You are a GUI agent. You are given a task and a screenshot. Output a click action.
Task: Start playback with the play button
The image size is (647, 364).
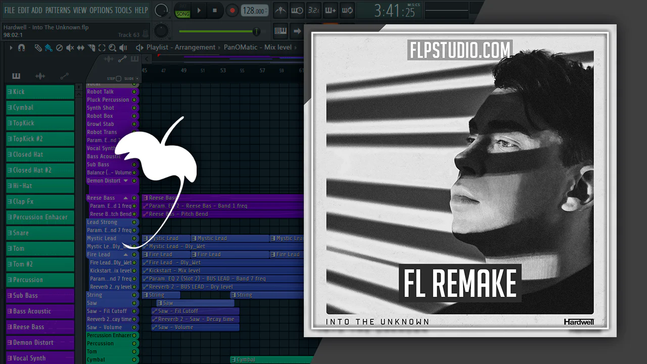pyautogui.click(x=199, y=10)
